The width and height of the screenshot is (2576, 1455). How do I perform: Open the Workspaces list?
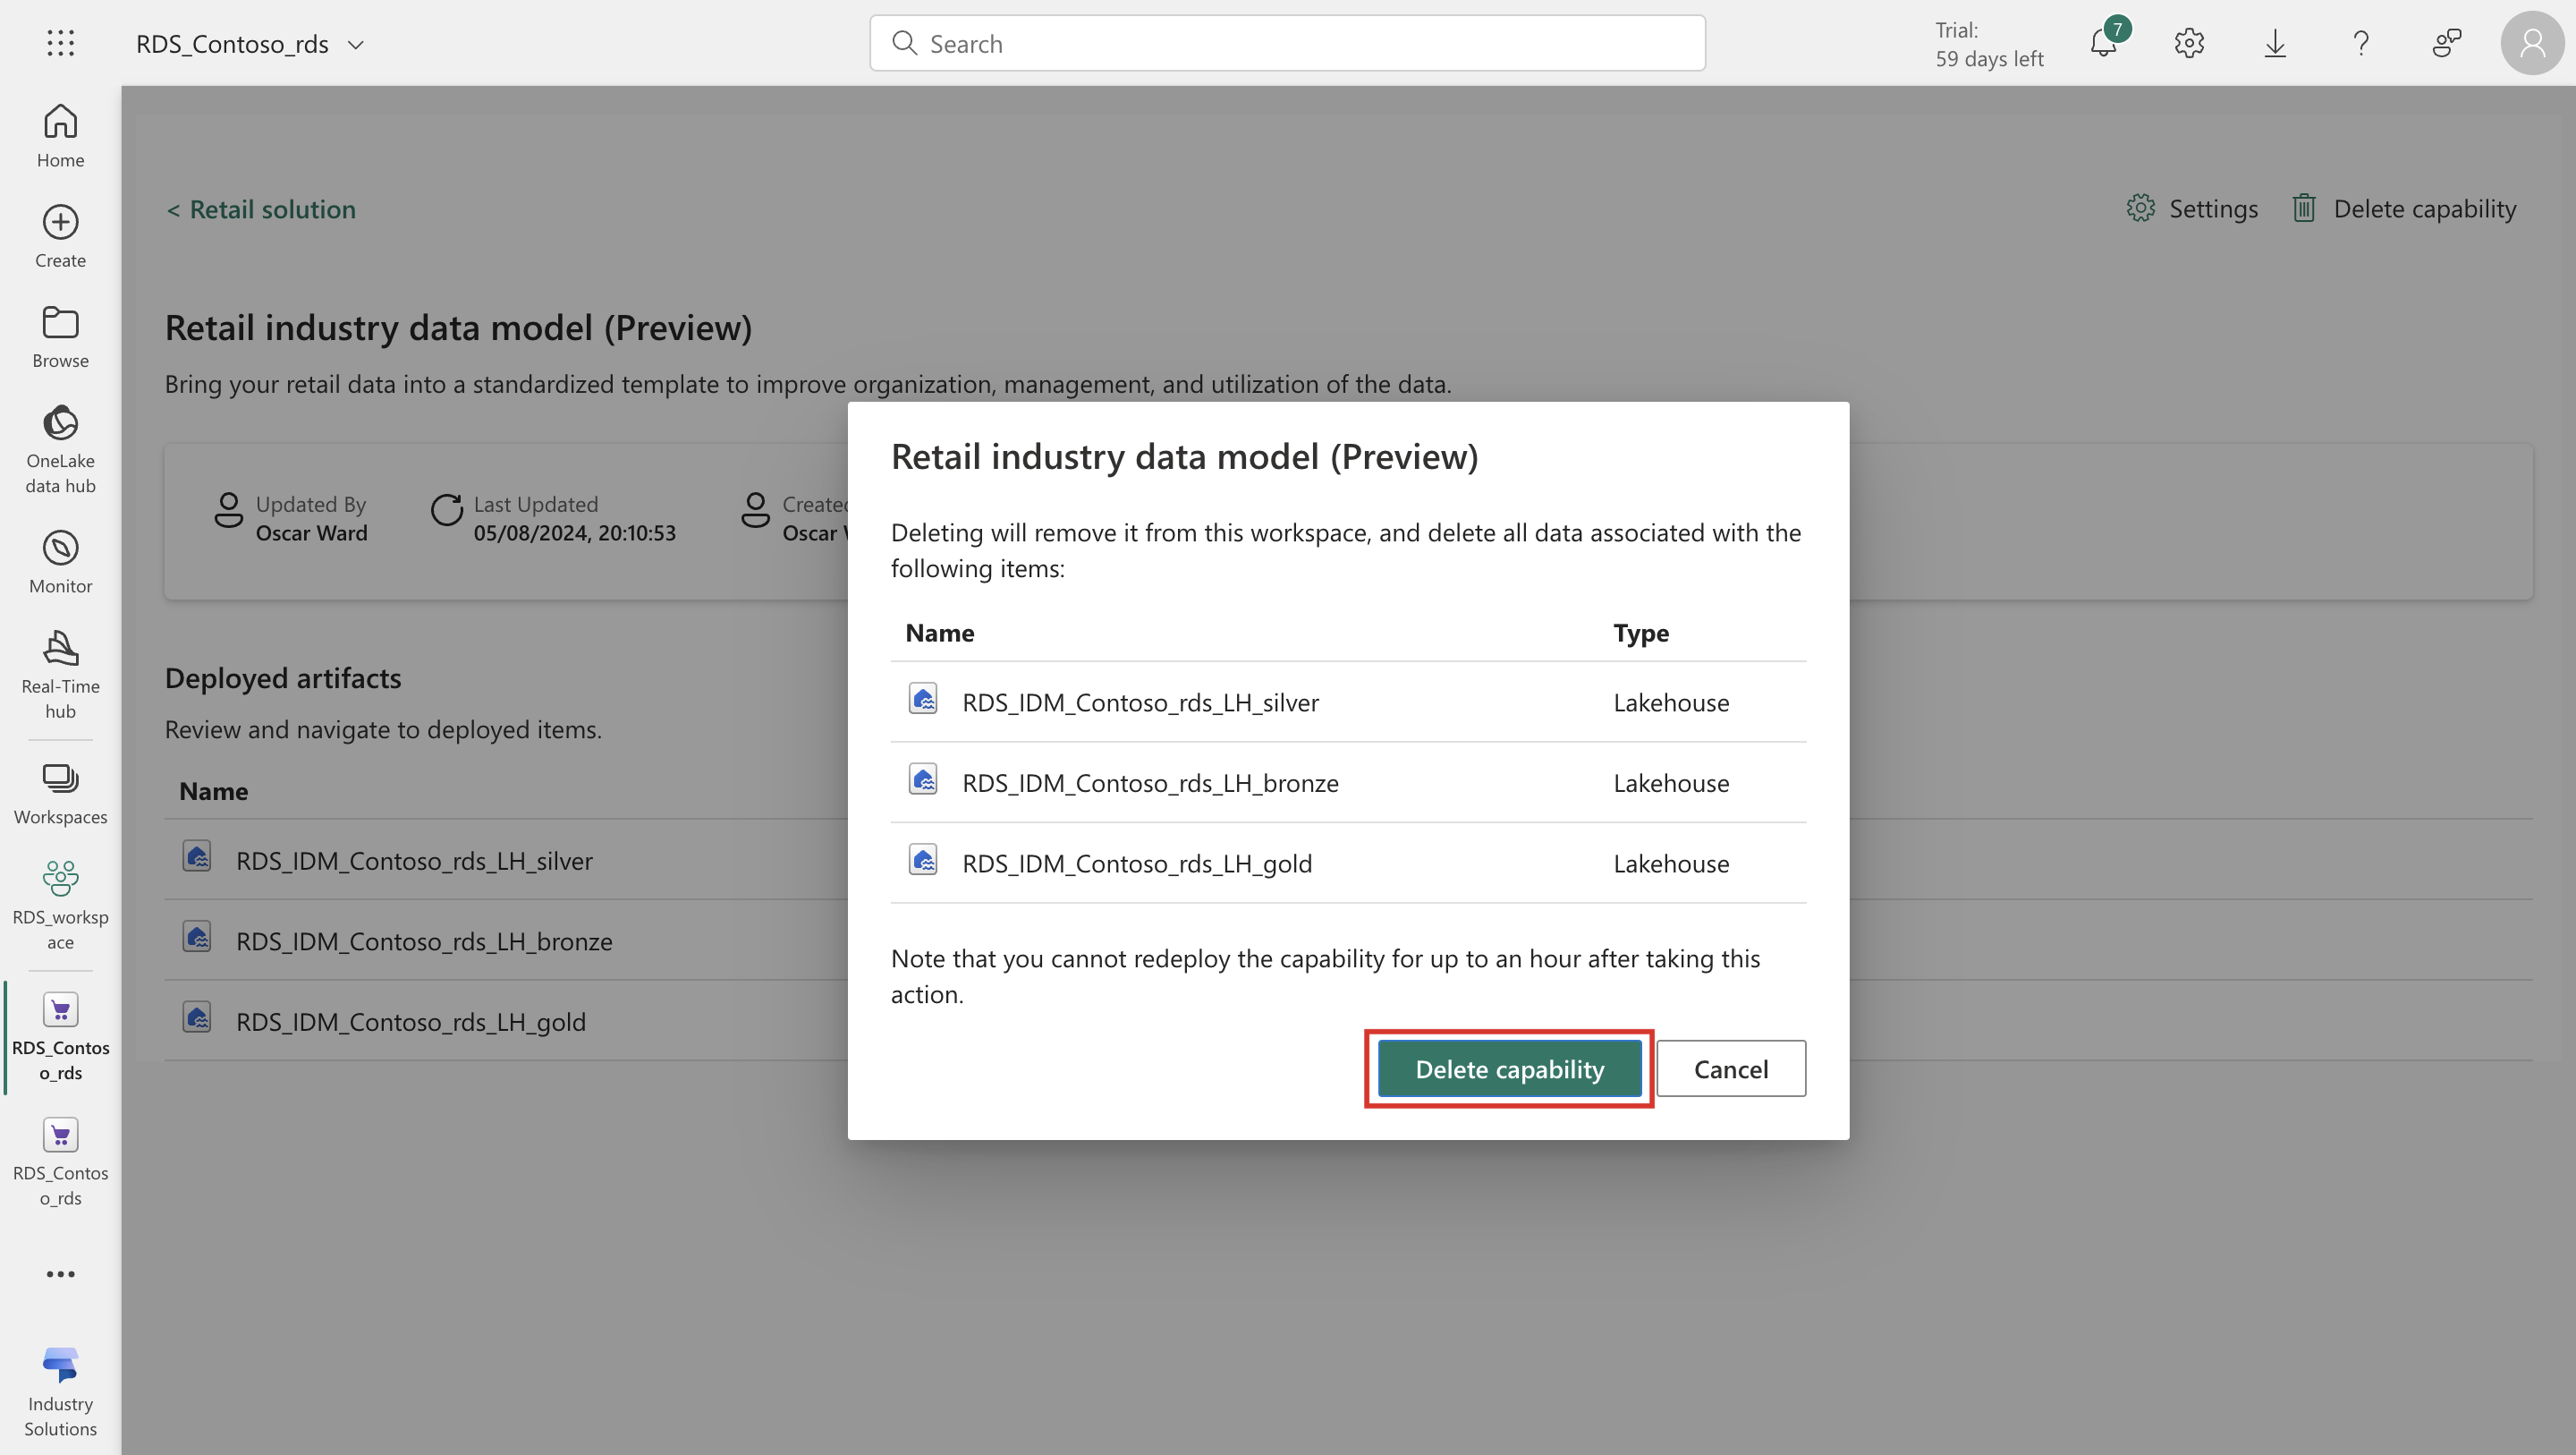pos(60,795)
